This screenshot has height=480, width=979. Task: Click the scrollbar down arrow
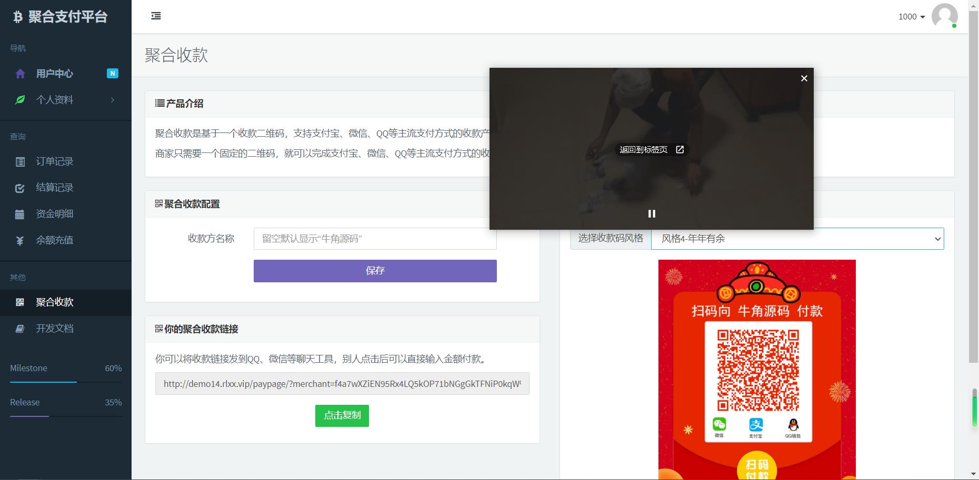point(974,475)
